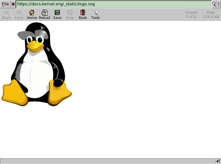Click the status bar at window bottom
Screen dimensions: 221x164
pyautogui.click(x=108, y=161)
